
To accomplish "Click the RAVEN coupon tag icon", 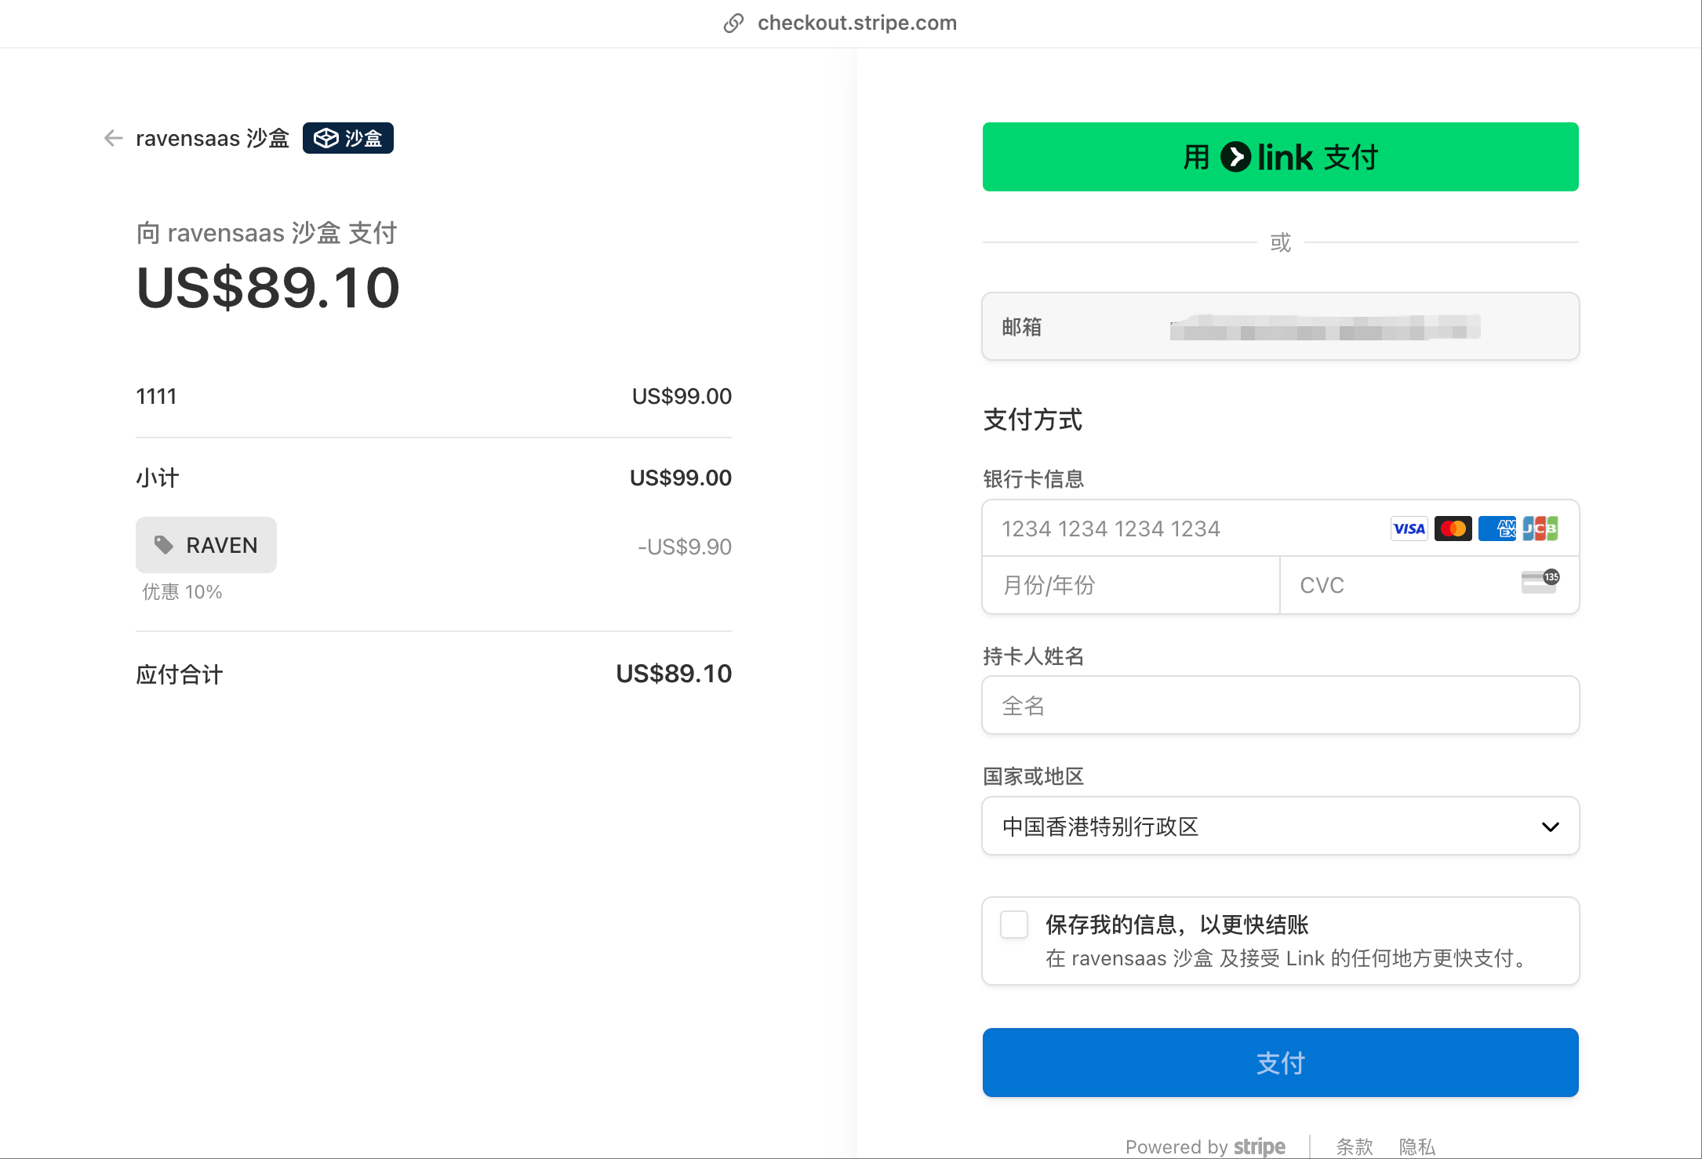I will point(164,545).
